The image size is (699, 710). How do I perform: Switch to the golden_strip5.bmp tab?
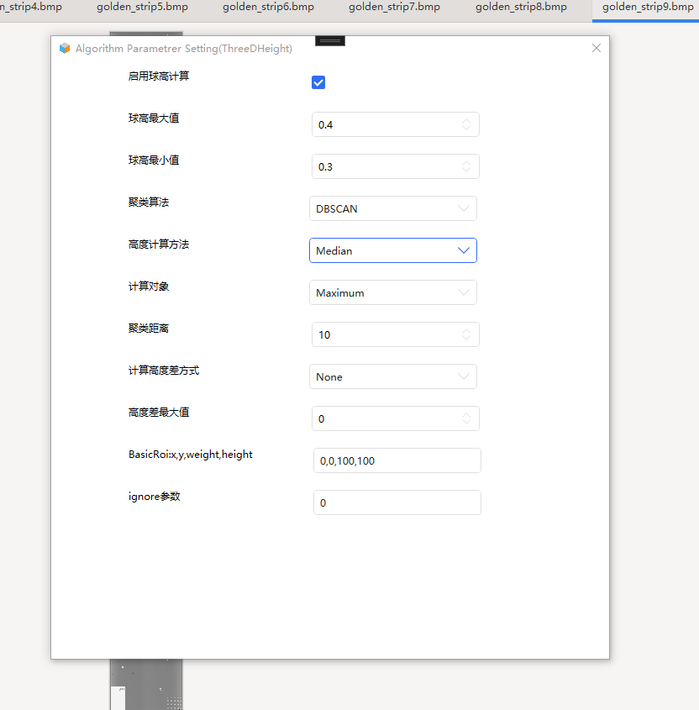142,8
